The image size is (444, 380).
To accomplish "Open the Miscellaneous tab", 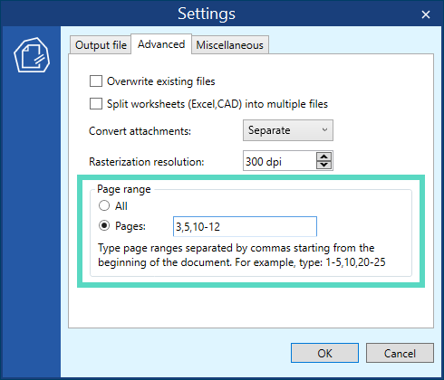I will click(x=230, y=45).
